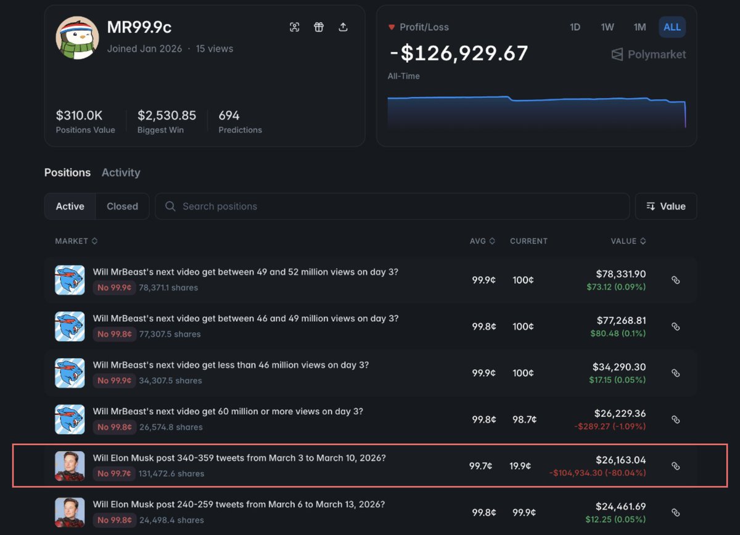Click the $78,331.90 value cell
Image resolution: width=740 pixels, height=535 pixels.
click(621, 274)
